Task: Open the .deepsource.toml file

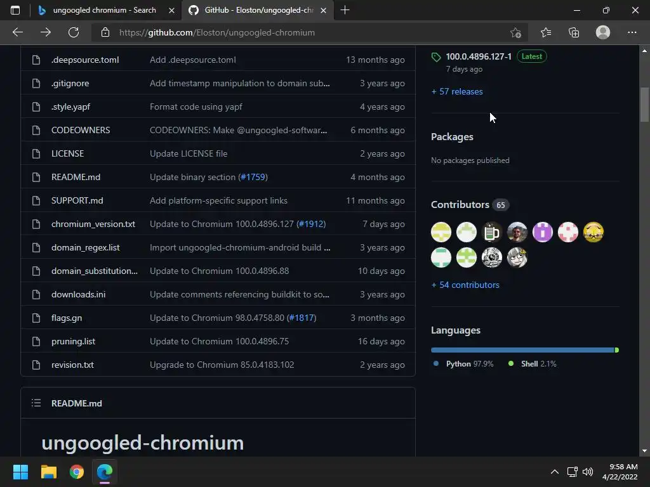Action: 85,60
